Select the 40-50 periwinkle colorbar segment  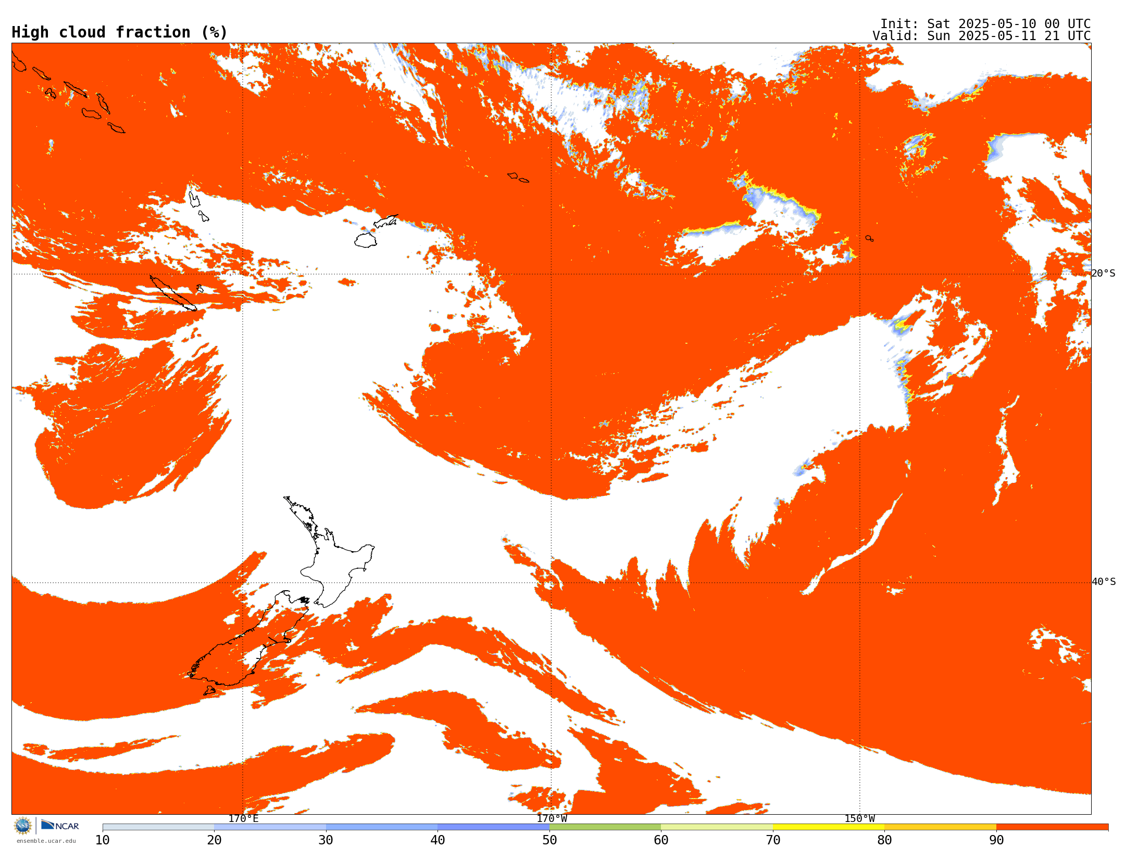click(x=493, y=827)
